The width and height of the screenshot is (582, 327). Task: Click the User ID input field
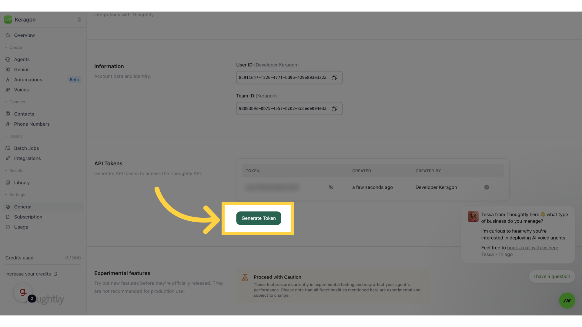289,78
